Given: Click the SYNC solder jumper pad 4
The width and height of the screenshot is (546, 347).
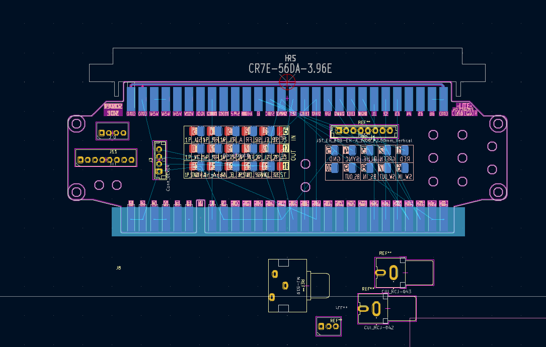Looking at the screenshot, I should (x=351, y=150).
